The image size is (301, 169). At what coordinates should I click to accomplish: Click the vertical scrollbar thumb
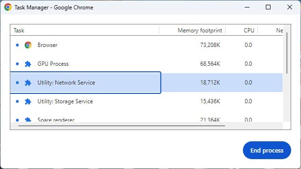pyautogui.click(x=287, y=53)
